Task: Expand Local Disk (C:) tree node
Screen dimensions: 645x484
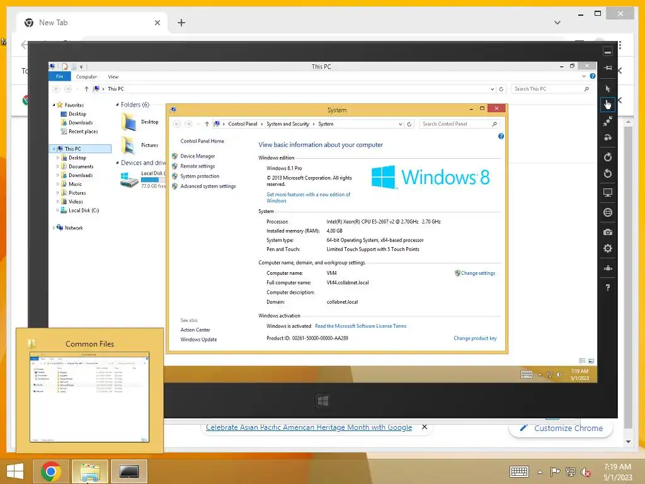Action: tap(57, 210)
